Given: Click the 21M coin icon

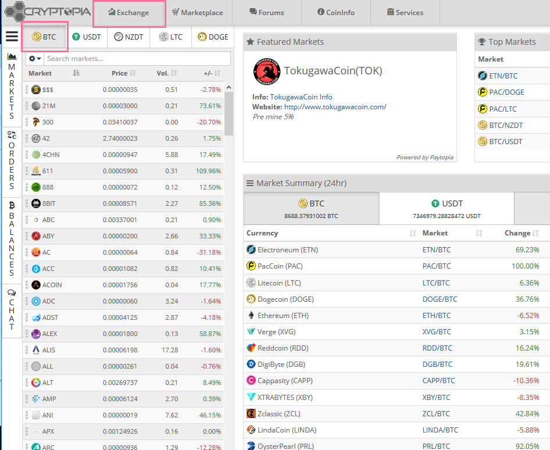Looking at the screenshot, I should tap(36, 106).
